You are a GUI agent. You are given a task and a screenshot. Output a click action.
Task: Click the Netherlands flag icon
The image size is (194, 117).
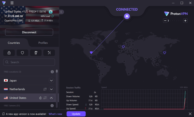6,89
